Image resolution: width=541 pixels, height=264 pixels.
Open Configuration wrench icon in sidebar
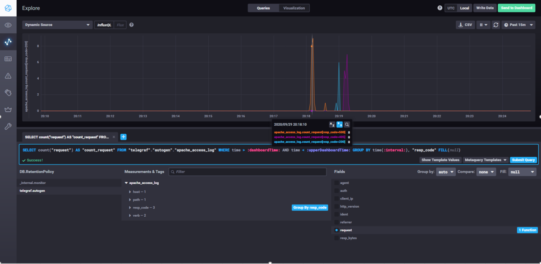8,127
